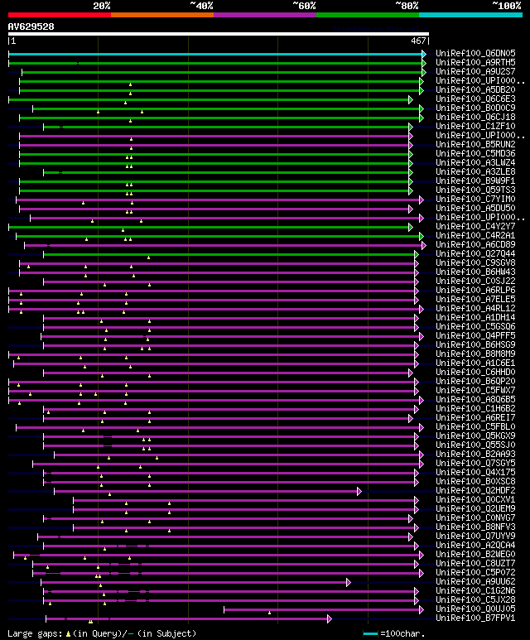530x640 pixels.
Task: Click the UniRef100_Q5KGX9 label
Action: (475, 436)
